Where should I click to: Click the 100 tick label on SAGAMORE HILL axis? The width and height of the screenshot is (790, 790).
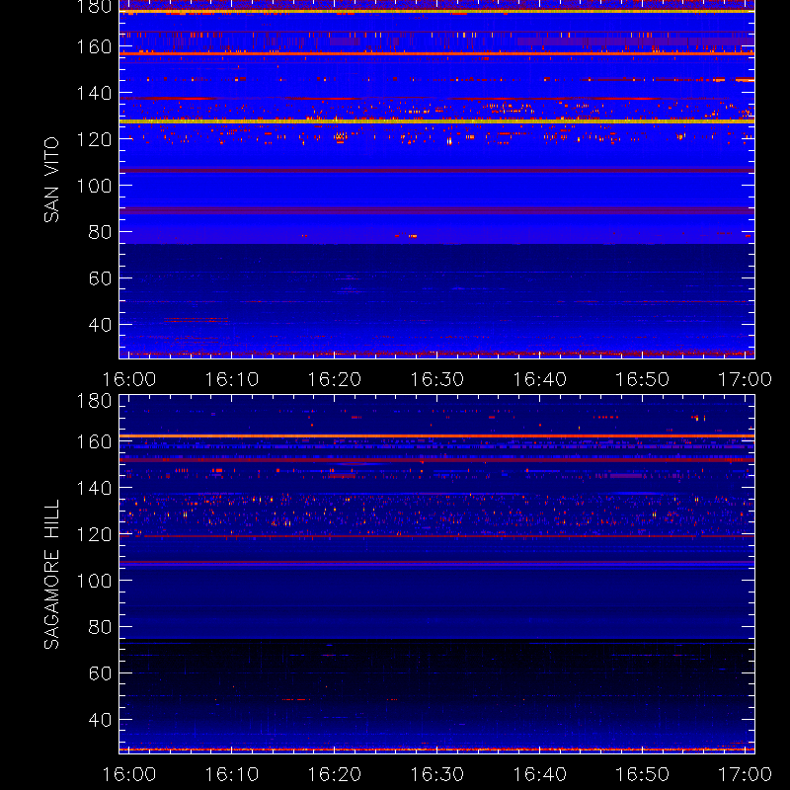(94, 581)
